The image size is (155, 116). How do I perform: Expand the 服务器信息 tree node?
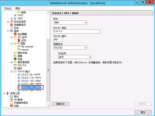click(11, 62)
